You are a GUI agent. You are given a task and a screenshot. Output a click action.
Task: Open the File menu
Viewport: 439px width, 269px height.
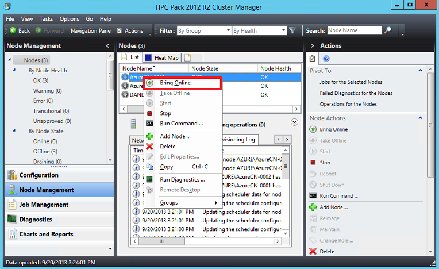(x=10, y=19)
